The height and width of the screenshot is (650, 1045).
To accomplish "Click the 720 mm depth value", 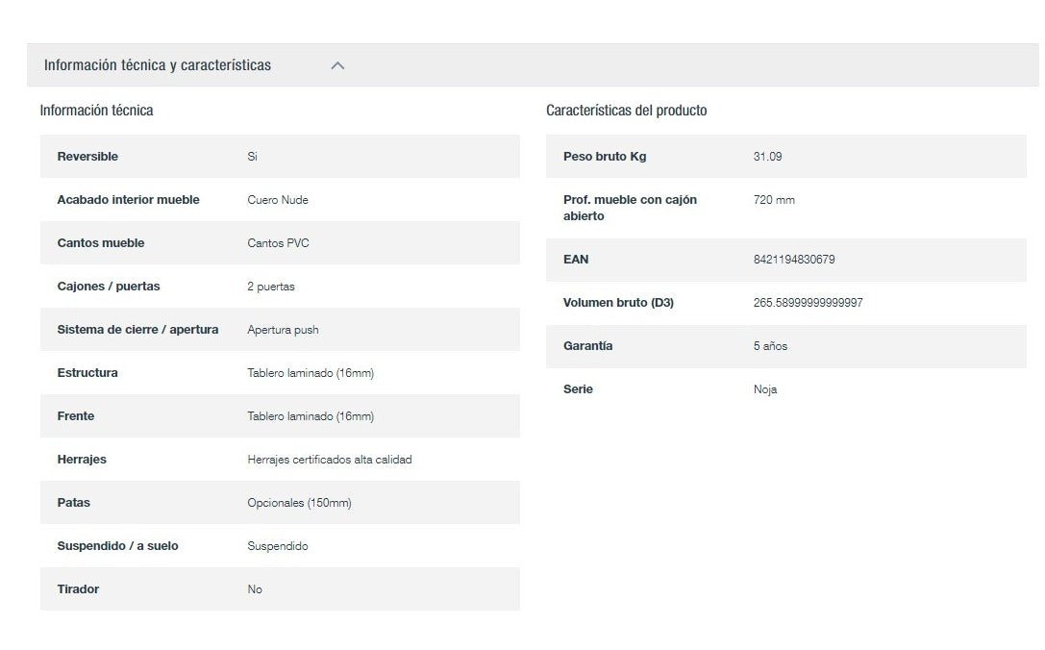I will click(774, 200).
